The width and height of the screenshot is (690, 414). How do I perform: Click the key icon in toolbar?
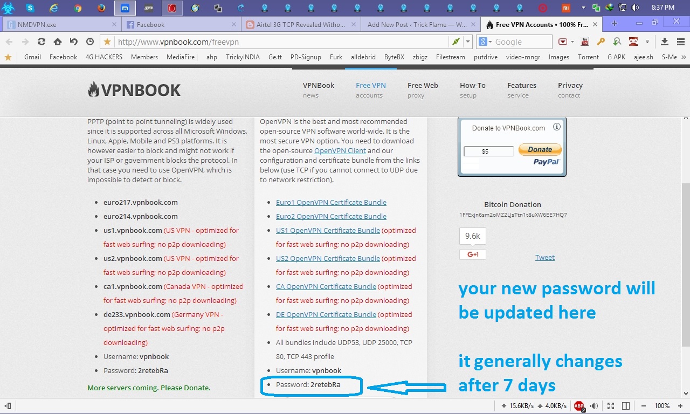pos(601,42)
